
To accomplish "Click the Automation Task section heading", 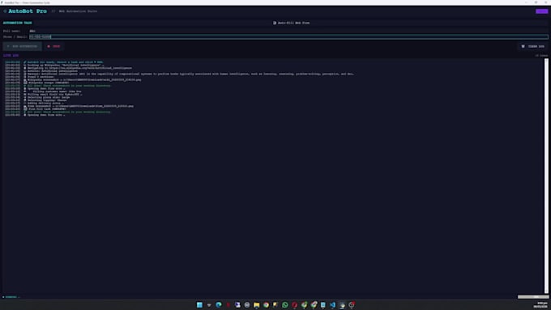I will pyautogui.click(x=17, y=23).
